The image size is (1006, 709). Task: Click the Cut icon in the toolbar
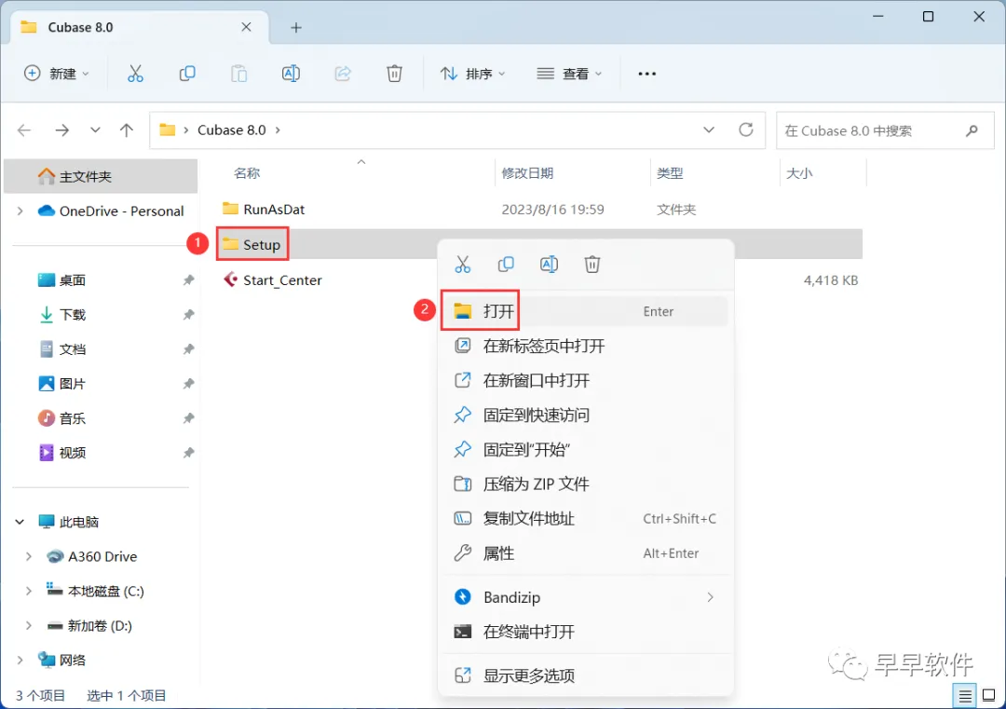coord(135,74)
